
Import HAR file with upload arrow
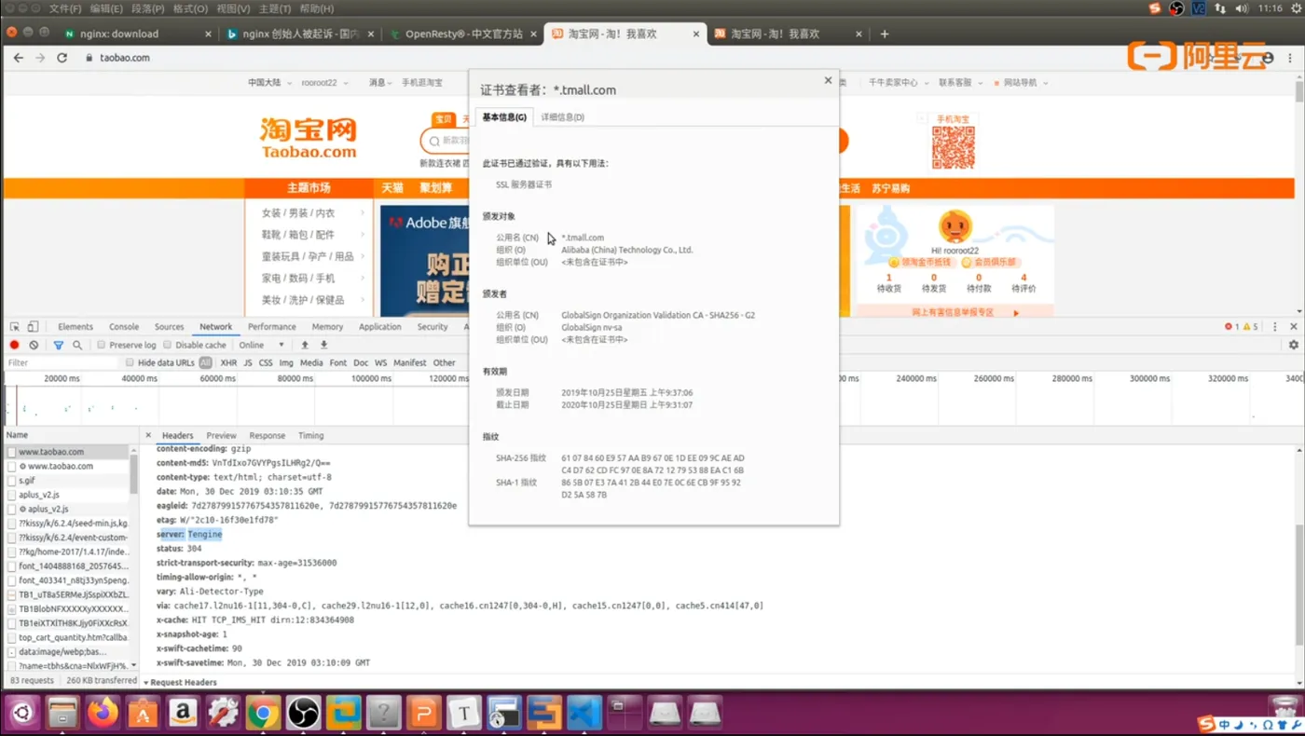305,345
